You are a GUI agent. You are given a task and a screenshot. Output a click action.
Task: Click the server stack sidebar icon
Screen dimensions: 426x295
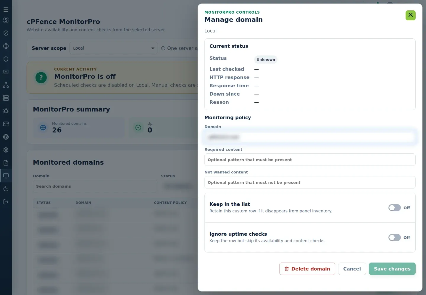point(6,98)
